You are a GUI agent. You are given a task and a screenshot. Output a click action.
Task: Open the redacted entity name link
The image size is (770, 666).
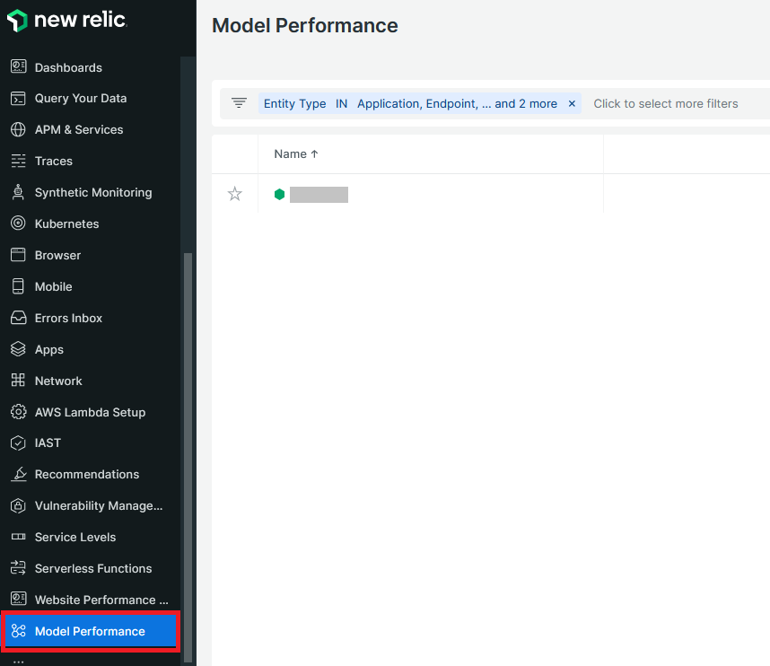click(319, 195)
